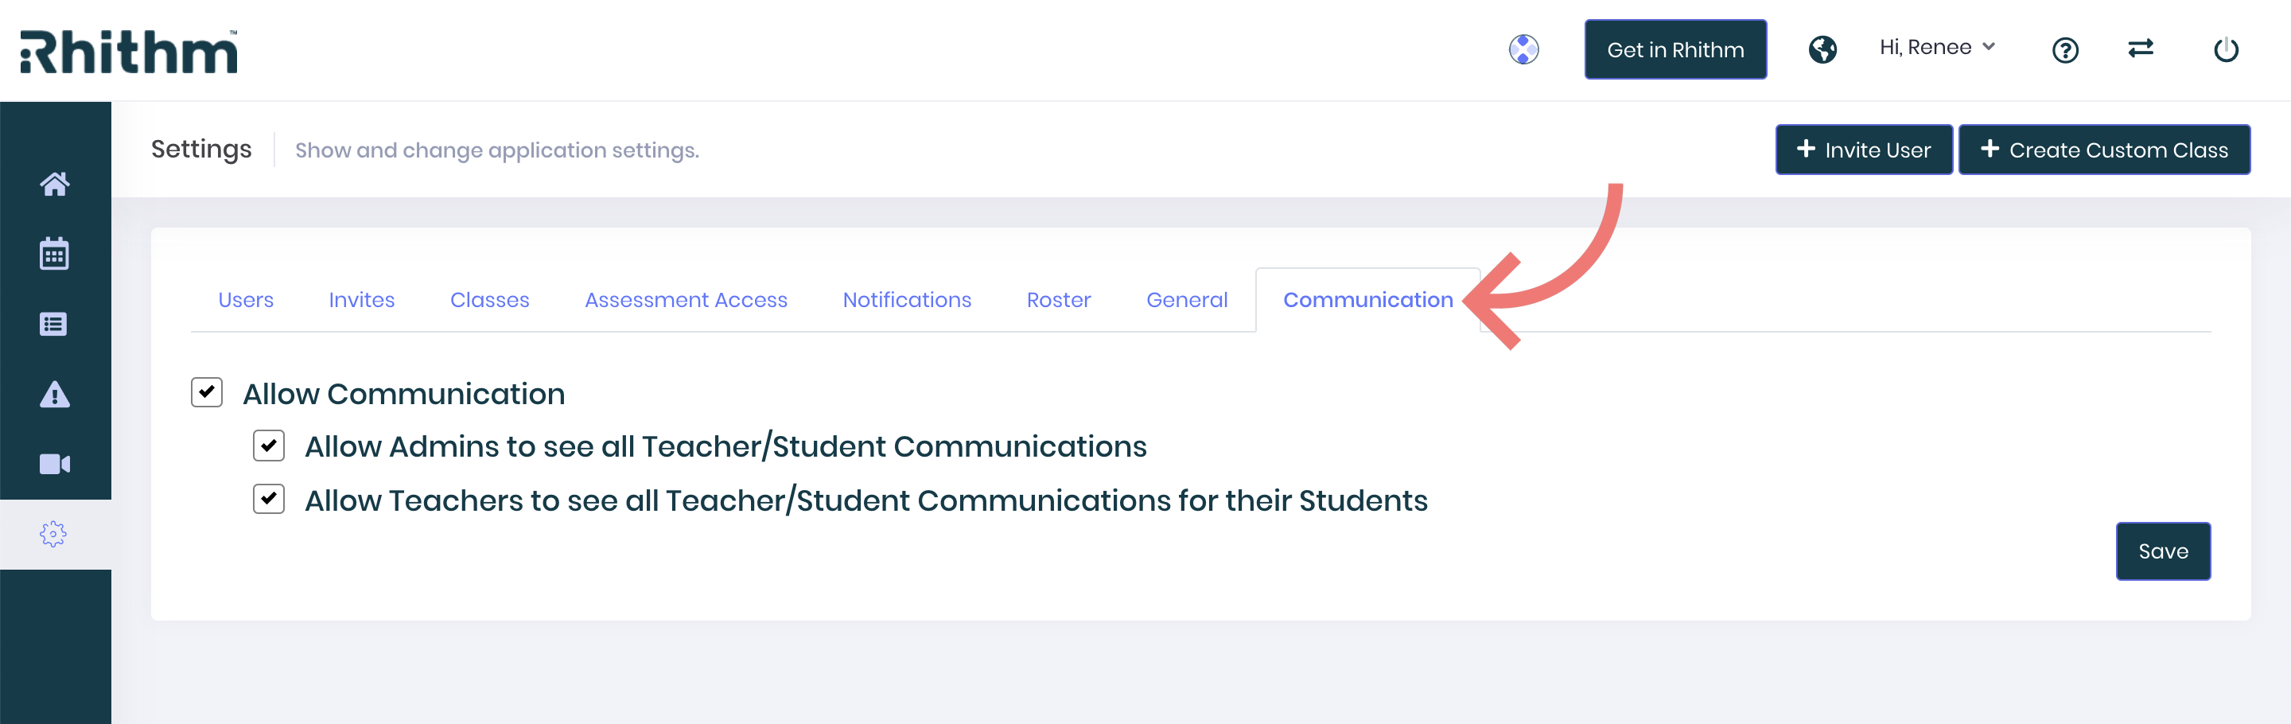Click the help question mark icon
Screen dimensions: 2291x724
click(x=2065, y=50)
